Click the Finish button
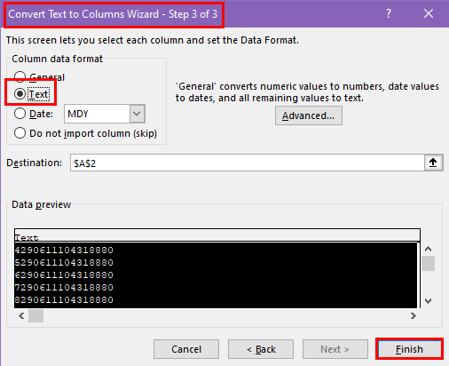The width and height of the screenshot is (449, 366). tap(409, 349)
